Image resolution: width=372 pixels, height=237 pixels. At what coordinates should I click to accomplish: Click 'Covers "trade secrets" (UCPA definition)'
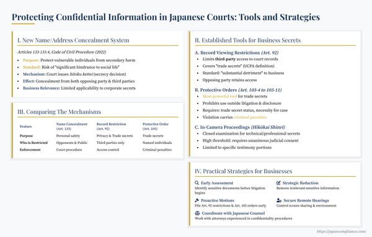pyautogui.click(x=238, y=66)
